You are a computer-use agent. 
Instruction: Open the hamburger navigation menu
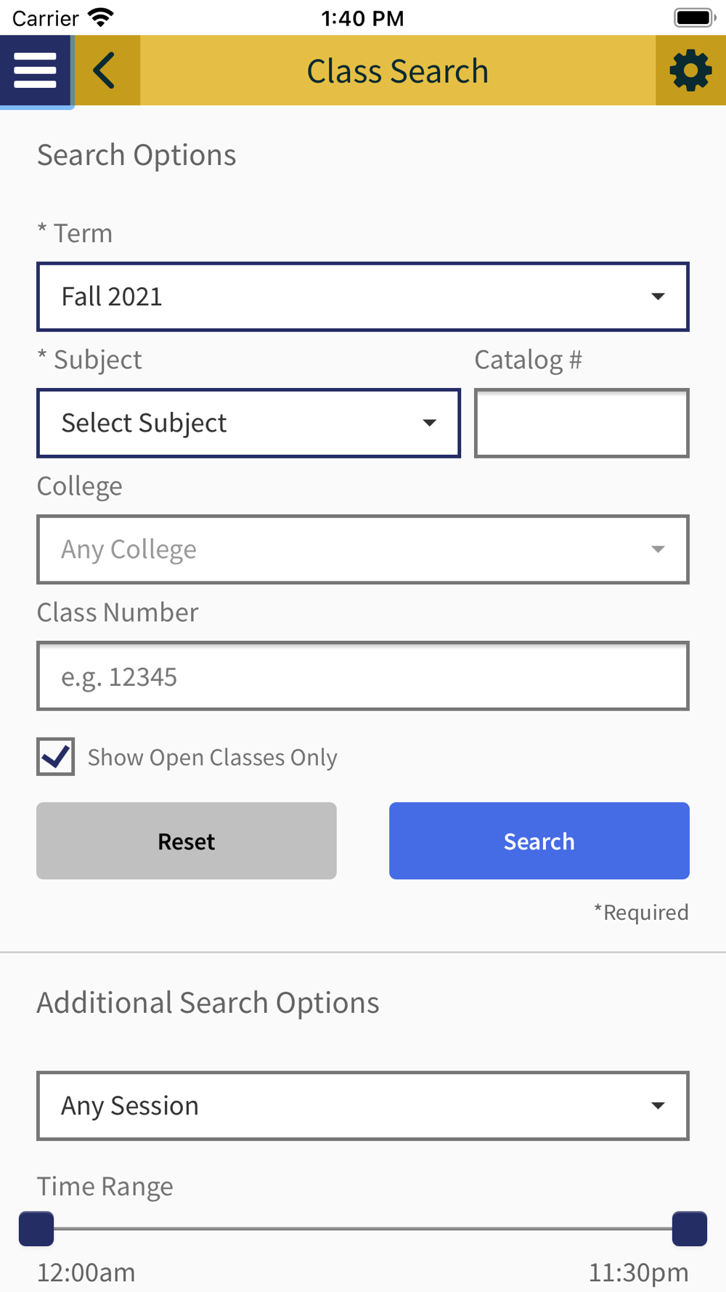click(x=35, y=71)
